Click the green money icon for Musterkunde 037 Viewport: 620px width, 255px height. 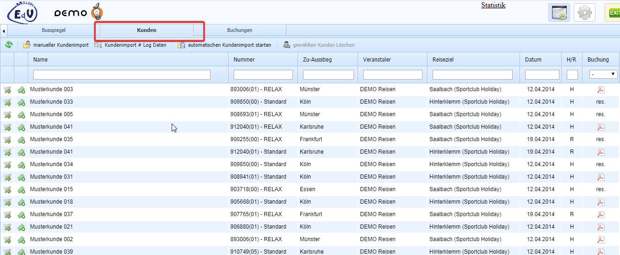[x=21, y=215]
